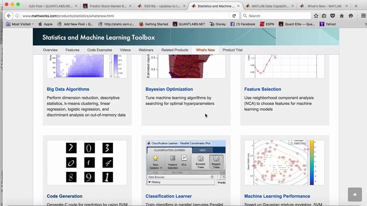
Task: Go to browser home page icon
Action: click(x=342, y=16)
